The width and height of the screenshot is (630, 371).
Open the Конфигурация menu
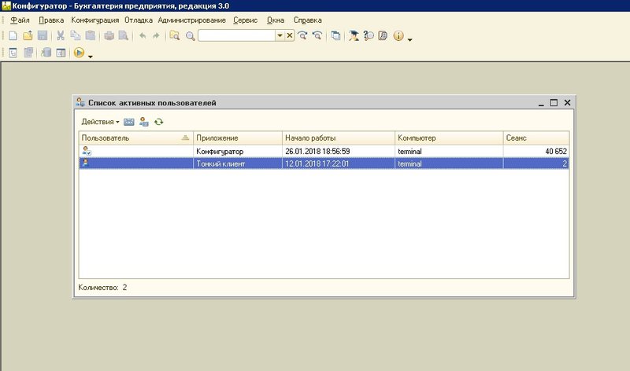(x=94, y=20)
